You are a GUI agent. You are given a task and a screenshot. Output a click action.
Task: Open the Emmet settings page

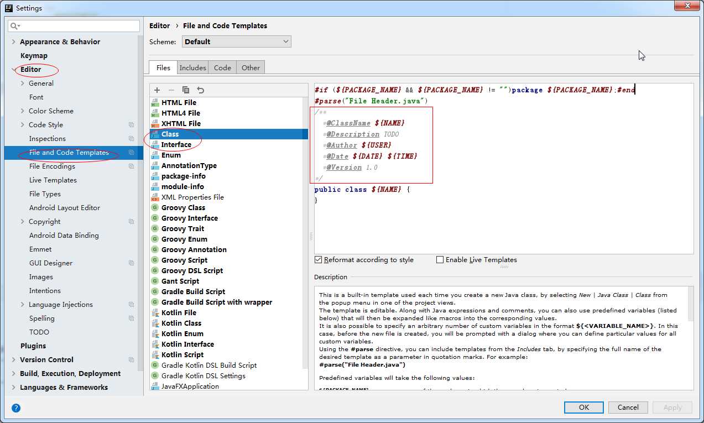[x=40, y=249]
